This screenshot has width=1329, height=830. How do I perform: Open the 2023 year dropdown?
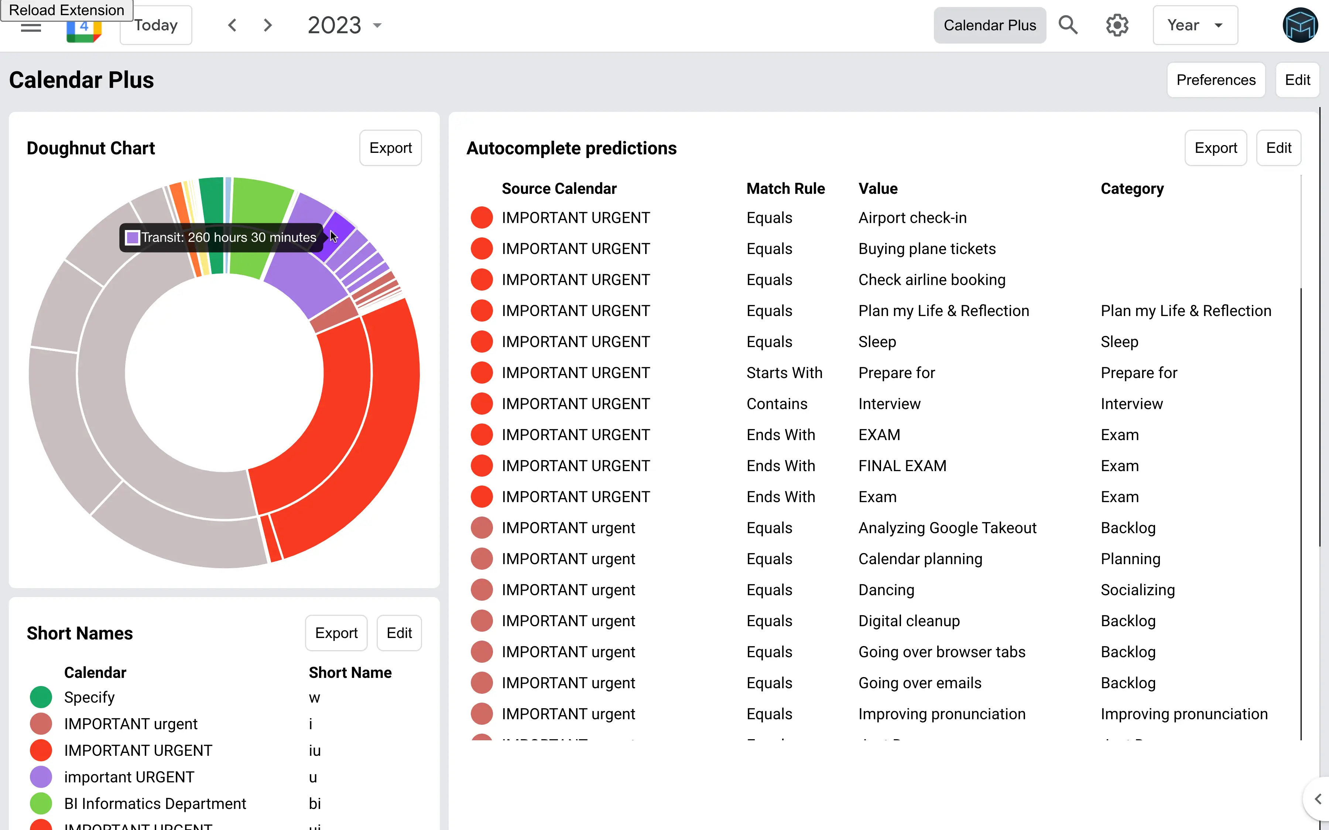(x=344, y=25)
